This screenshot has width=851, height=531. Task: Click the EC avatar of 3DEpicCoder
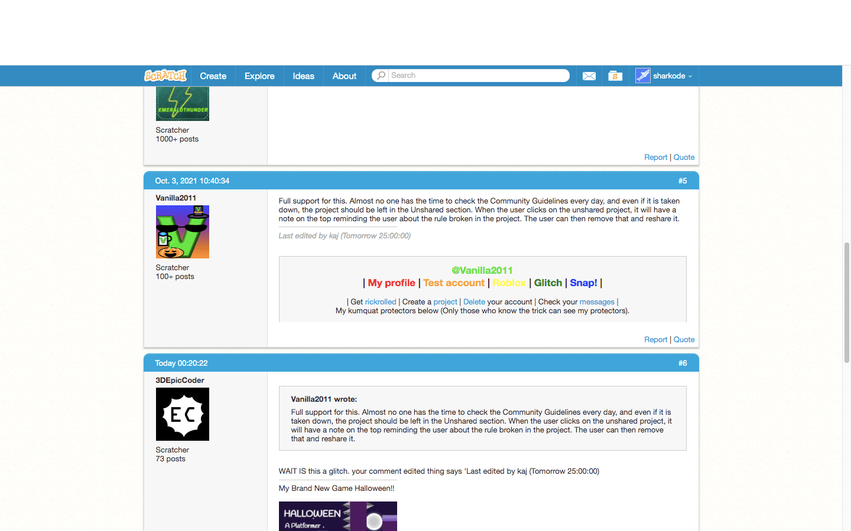click(182, 414)
